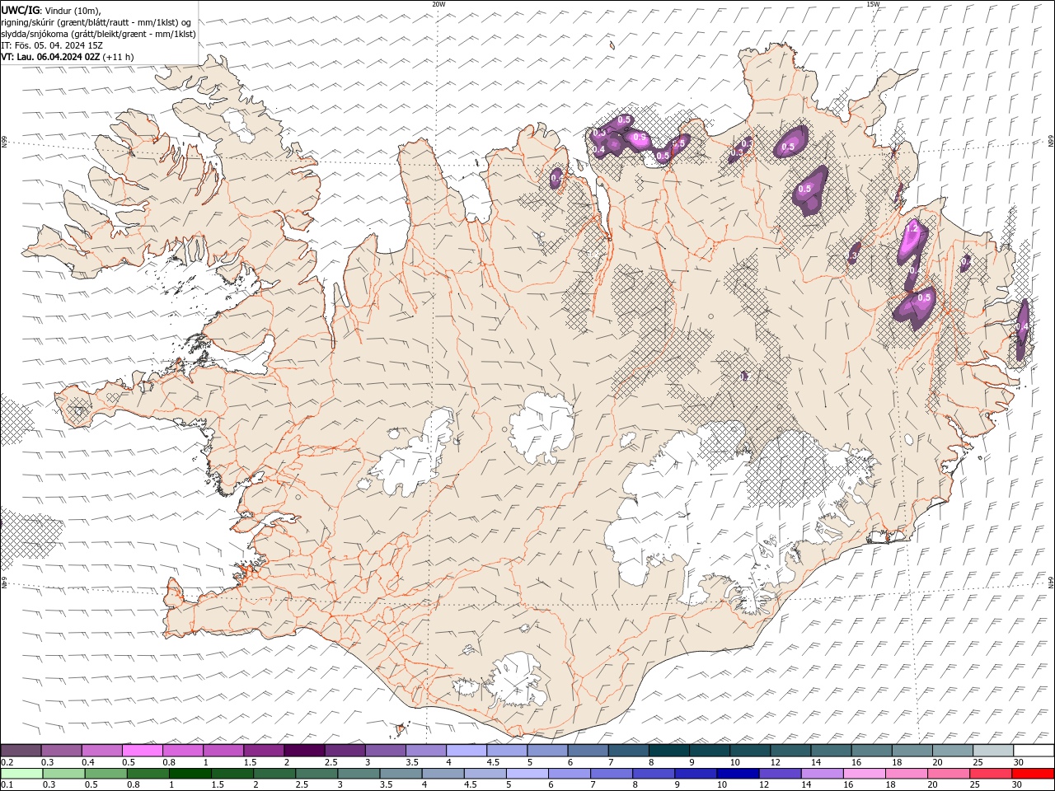Image resolution: width=1055 pixels, height=791 pixels.
Task: Pick the 14 swatch in the snow legend row
Action: [831, 751]
